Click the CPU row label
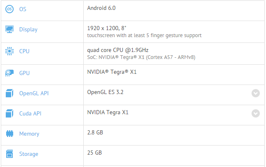 click(x=24, y=52)
